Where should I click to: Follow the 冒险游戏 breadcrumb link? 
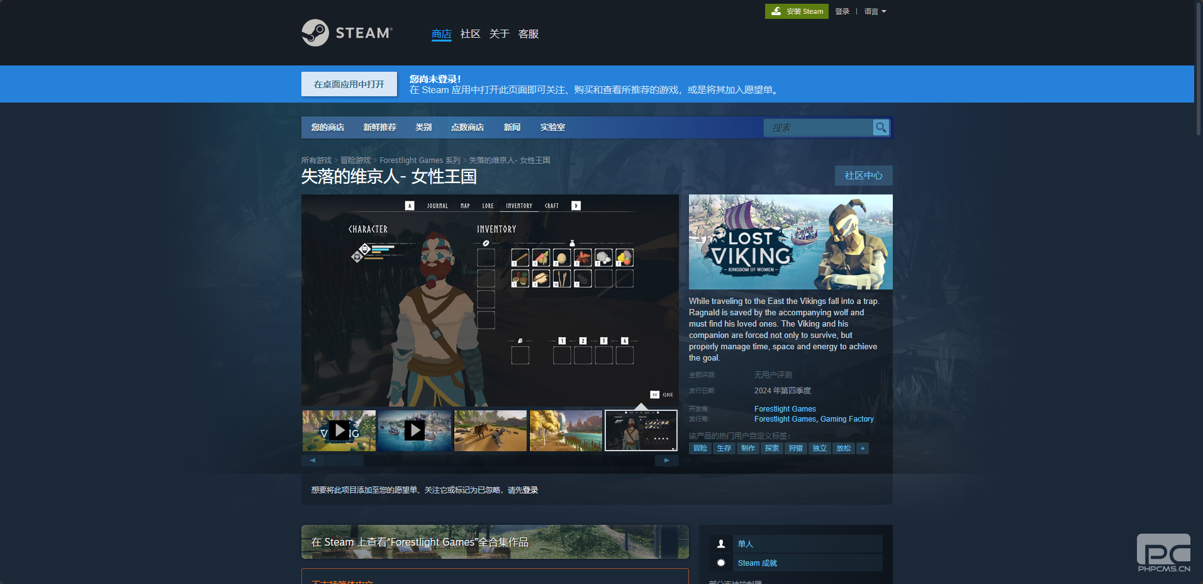[355, 160]
